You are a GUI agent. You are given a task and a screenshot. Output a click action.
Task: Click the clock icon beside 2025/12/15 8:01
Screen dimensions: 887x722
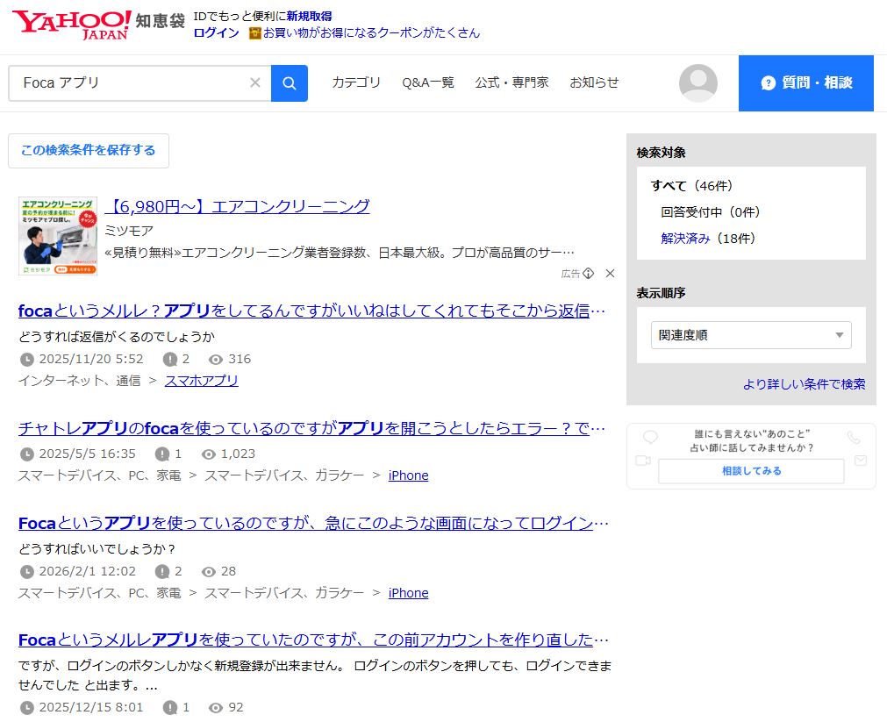[26, 708]
